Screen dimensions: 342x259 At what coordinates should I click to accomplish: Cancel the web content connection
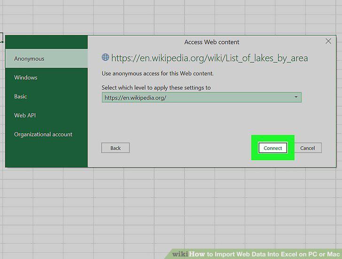[x=308, y=148]
